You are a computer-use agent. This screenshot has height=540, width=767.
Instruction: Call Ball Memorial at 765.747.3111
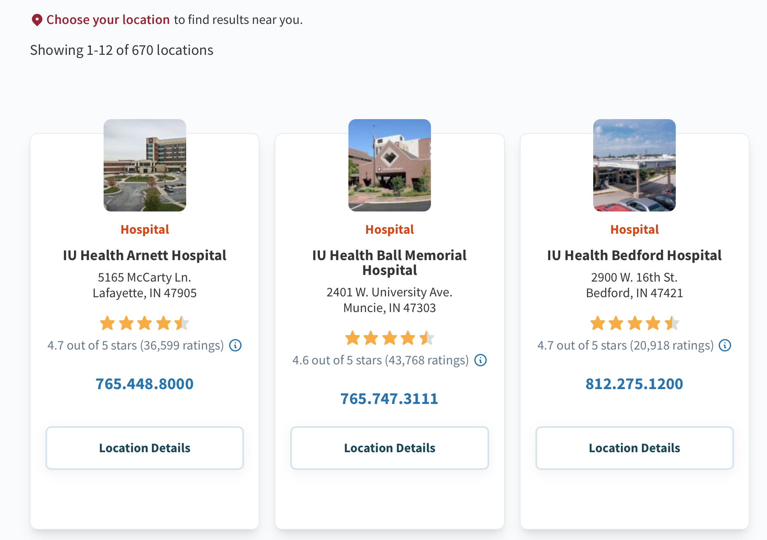point(389,399)
